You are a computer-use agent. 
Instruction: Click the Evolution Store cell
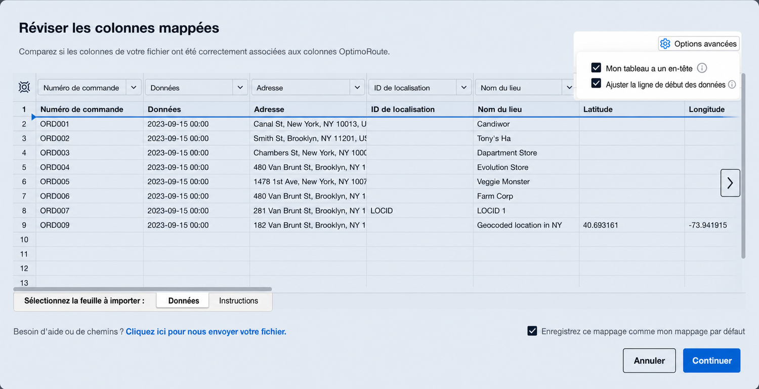(x=526, y=167)
